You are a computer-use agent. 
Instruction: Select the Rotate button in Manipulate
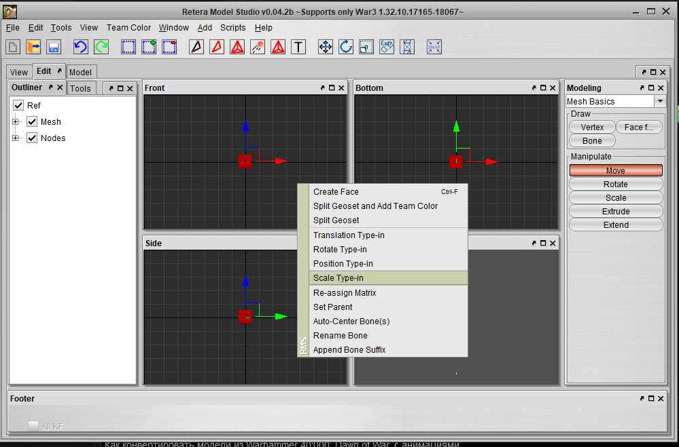[616, 184]
